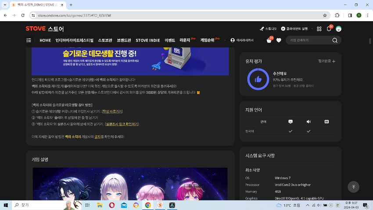This screenshot has width=373, height=210.
Task: Close the 백의 소각자 DEMO tab
Action: click(62, 5)
